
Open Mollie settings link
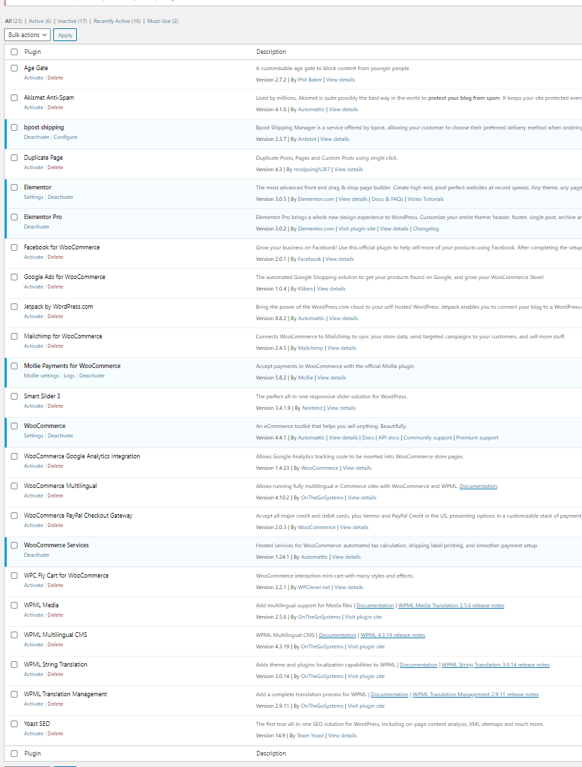(x=42, y=375)
